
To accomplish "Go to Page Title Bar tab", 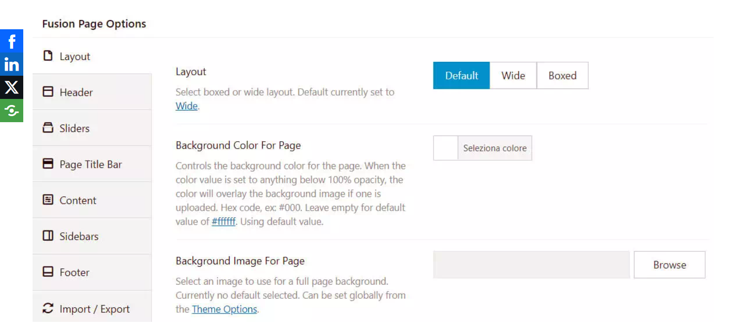I will pyautogui.click(x=92, y=164).
